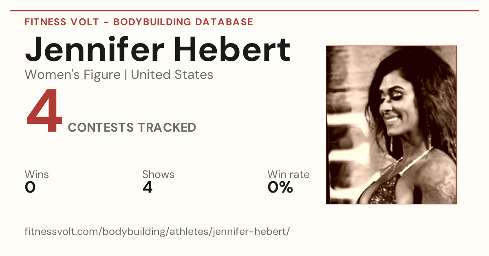489x256 pixels.
Task: Open the athlete's sepia photo thumbnail
Action: [x=391, y=125]
